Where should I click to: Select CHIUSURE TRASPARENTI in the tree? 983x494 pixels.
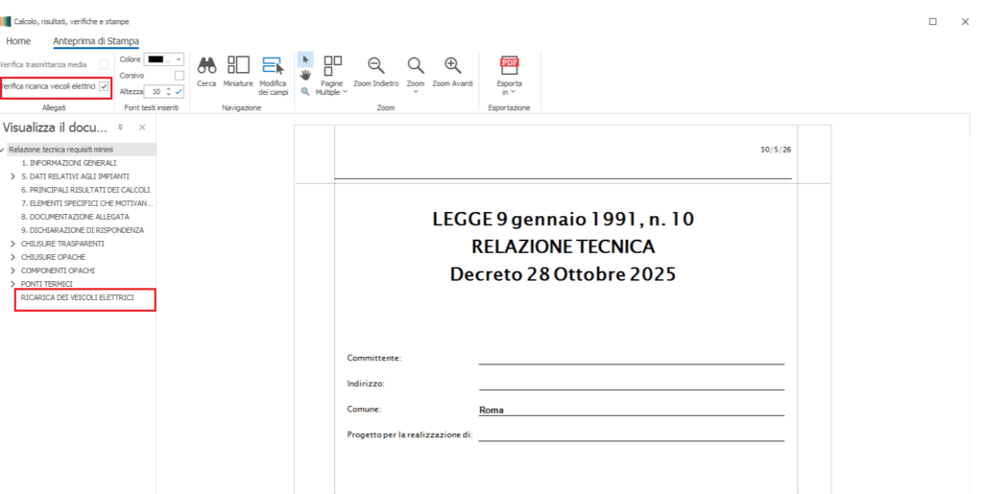coord(62,244)
